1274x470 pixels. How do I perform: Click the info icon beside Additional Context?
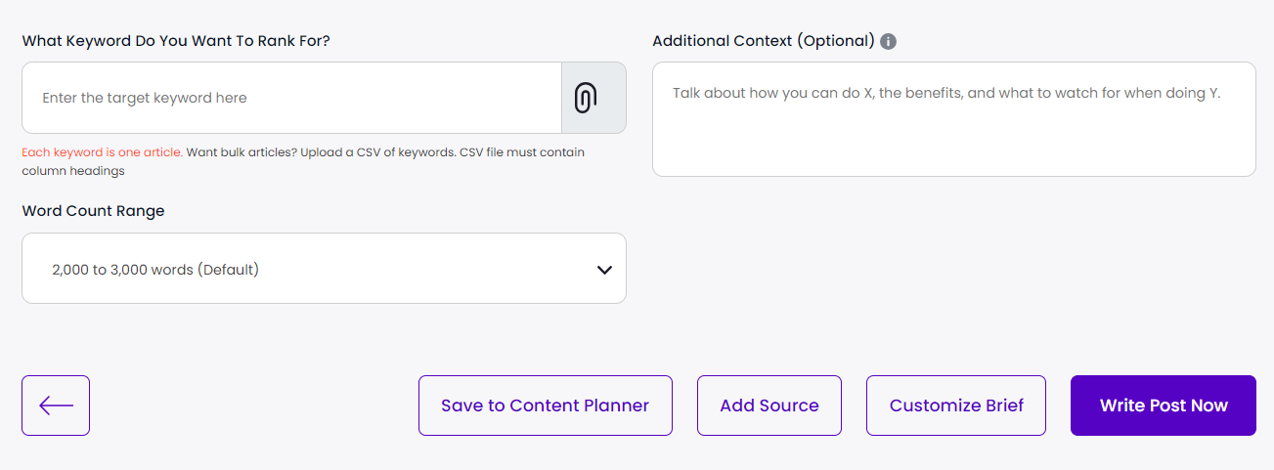(888, 41)
